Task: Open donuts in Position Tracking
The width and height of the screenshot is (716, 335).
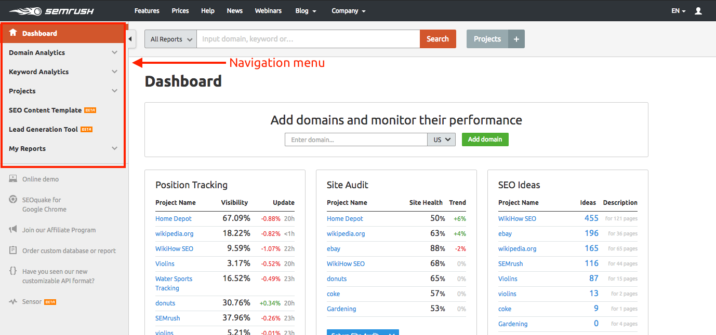Action: point(165,303)
